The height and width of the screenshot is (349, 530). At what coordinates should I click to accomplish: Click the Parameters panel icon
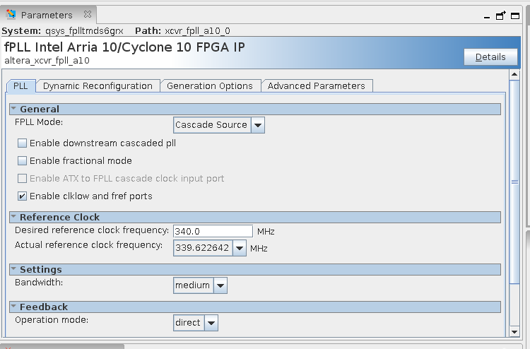click(x=11, y=14)
